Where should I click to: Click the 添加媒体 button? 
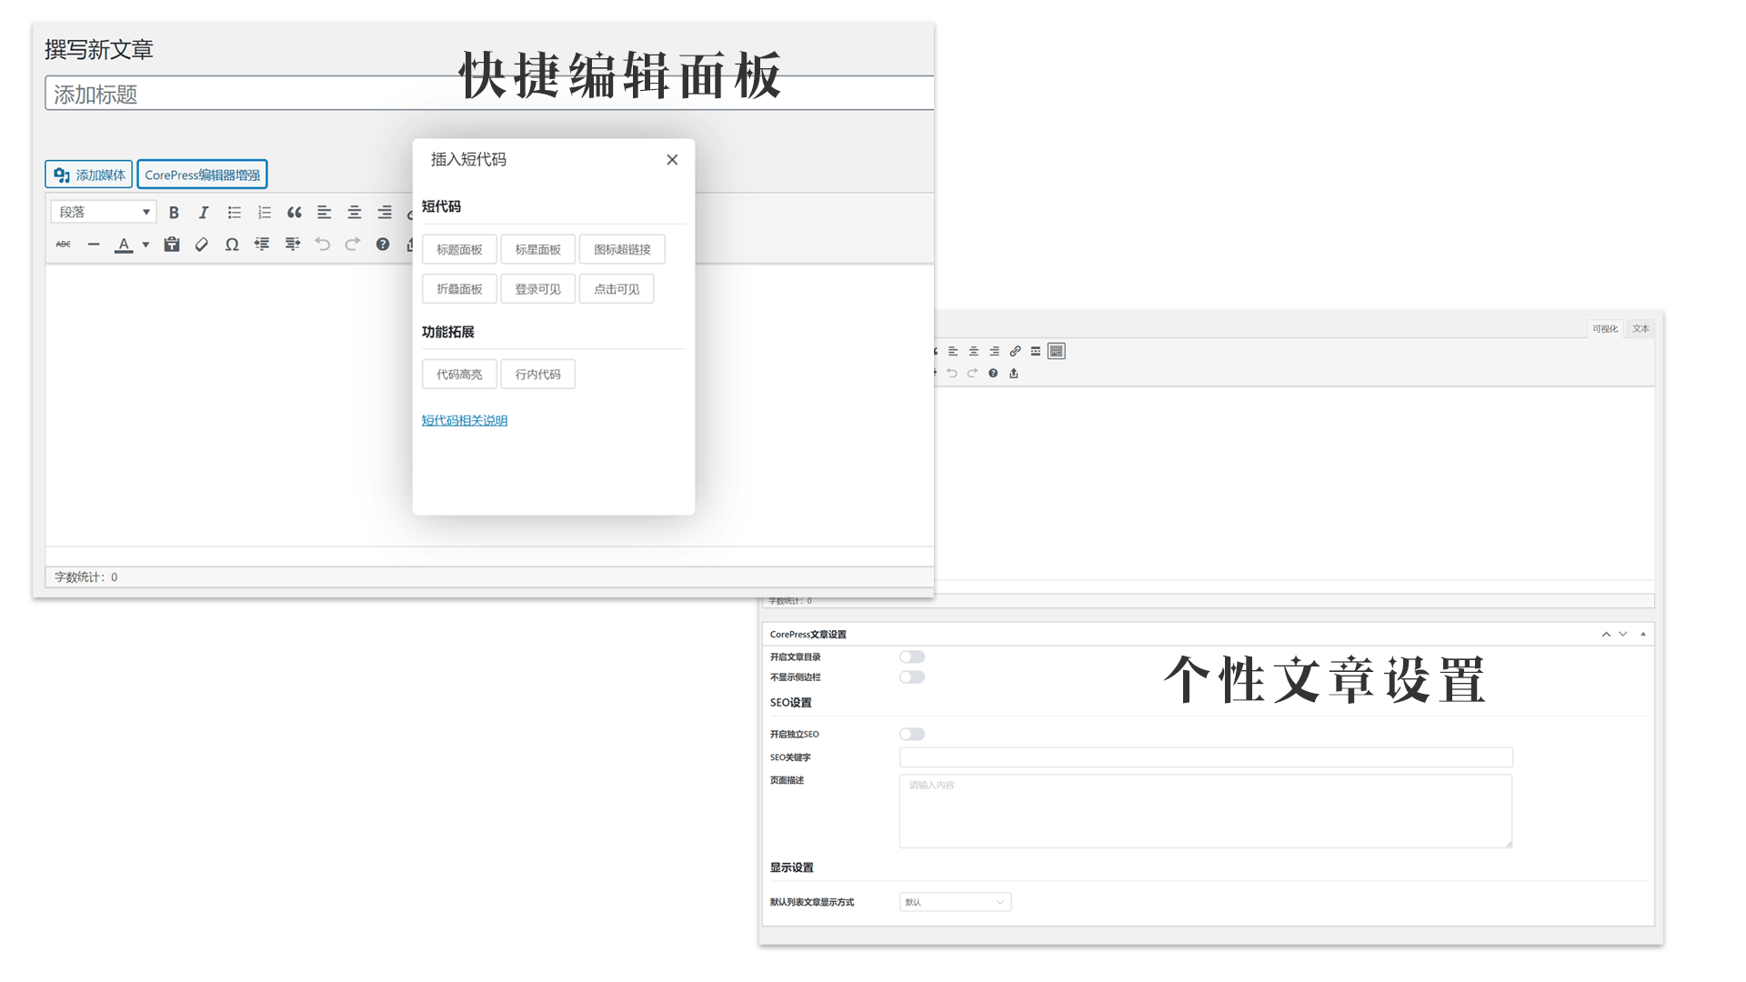(x=89, y=175)
